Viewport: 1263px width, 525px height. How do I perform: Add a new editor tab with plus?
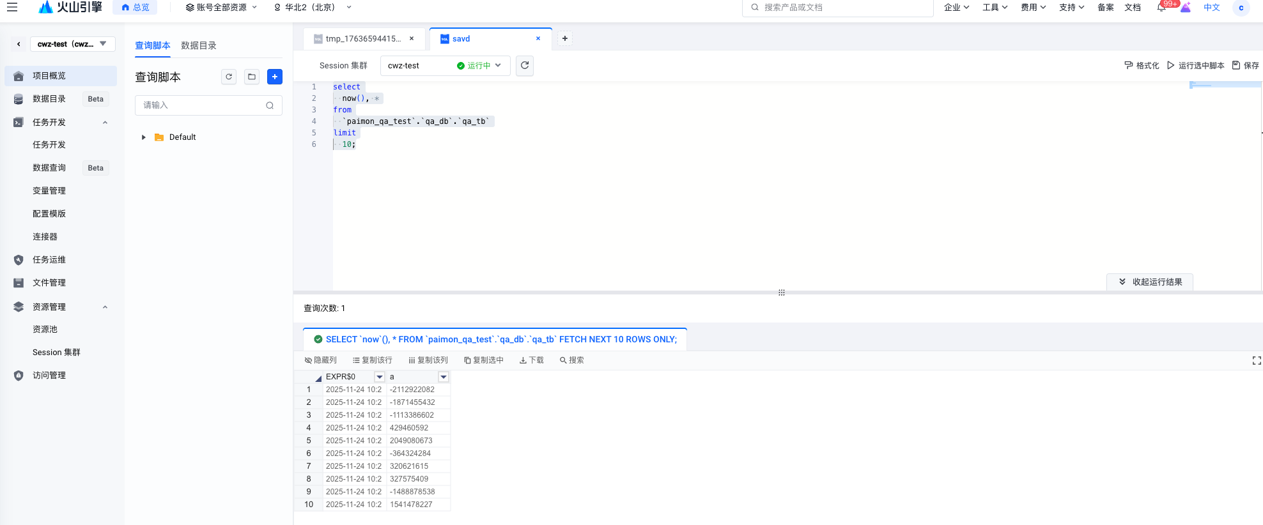point(565,38)
